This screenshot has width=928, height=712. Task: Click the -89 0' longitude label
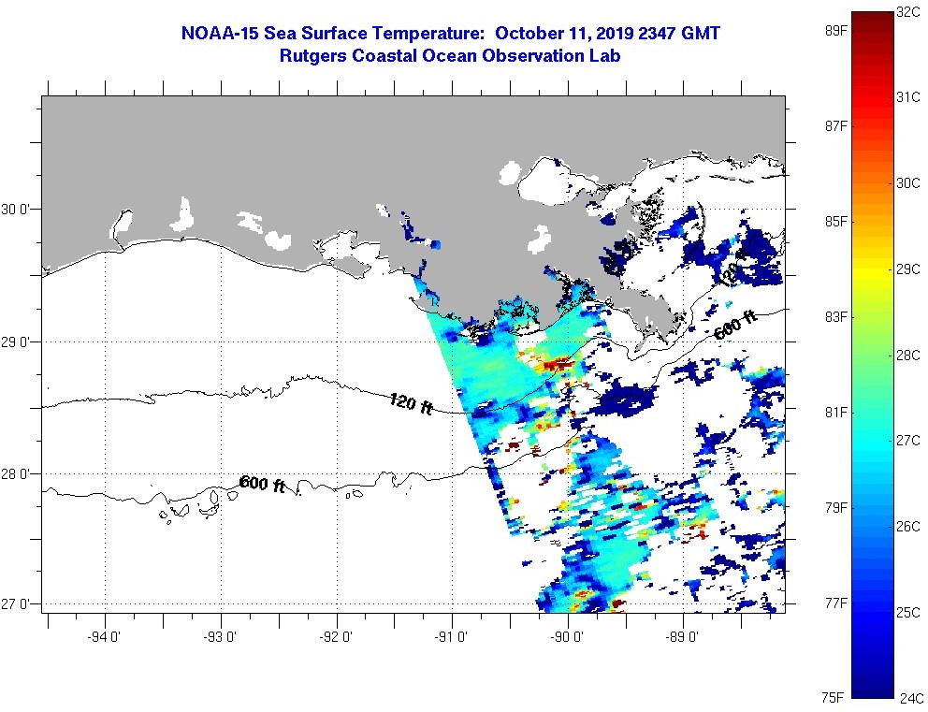[683, 637]
